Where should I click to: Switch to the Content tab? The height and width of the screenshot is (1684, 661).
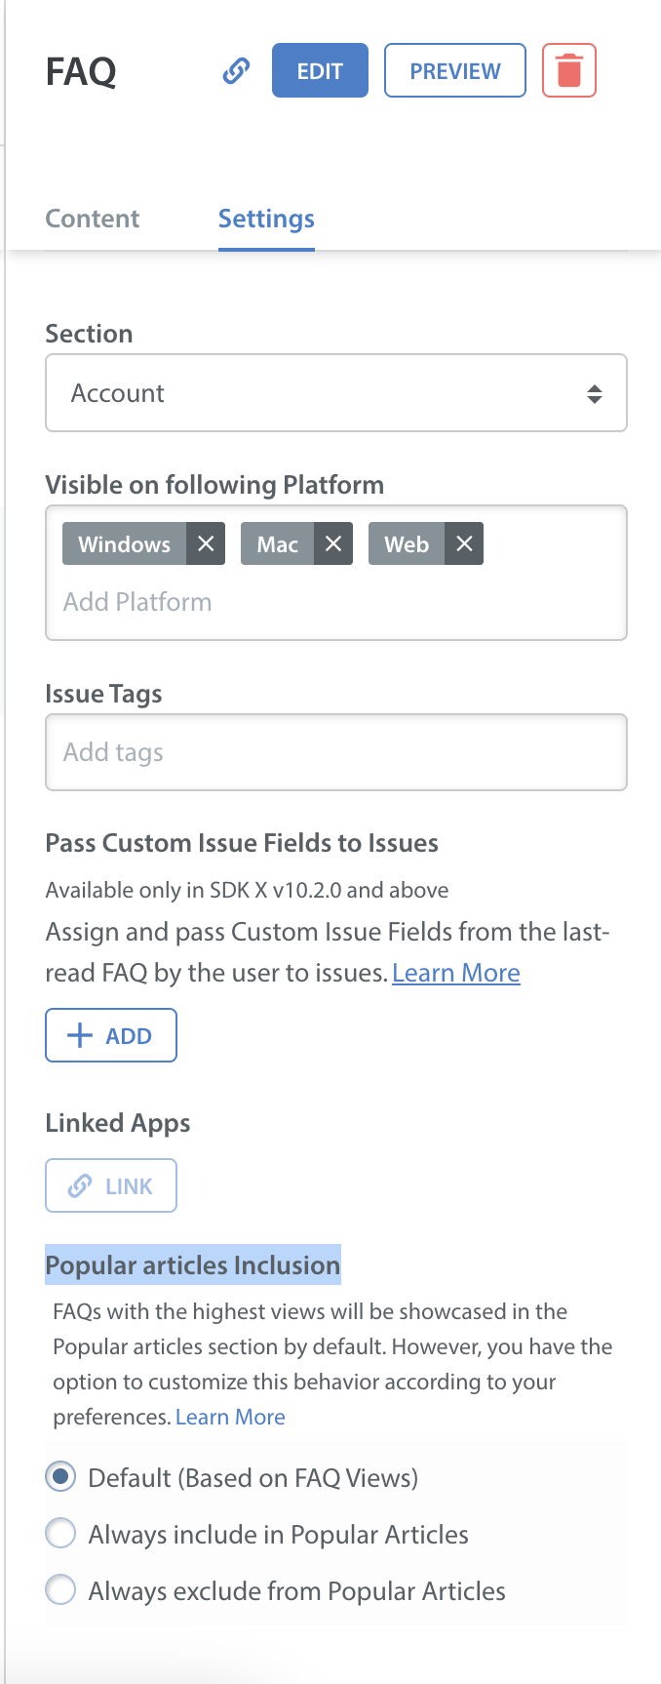click(x=93, y=219)
